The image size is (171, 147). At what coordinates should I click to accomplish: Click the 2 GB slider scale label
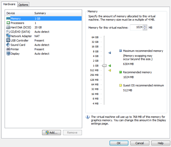tap(96, 61)
